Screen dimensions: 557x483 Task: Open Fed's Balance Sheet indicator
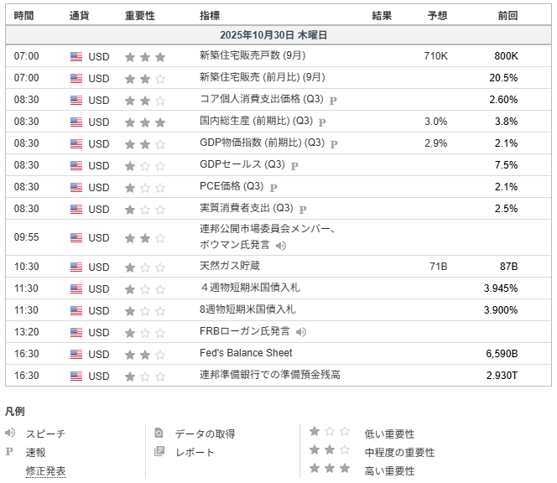246,353
